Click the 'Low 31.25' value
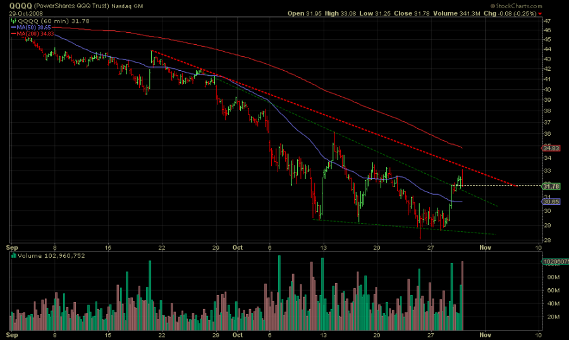Image resolution: width=569 pixels, height=340 pixels. pos(375,13)
